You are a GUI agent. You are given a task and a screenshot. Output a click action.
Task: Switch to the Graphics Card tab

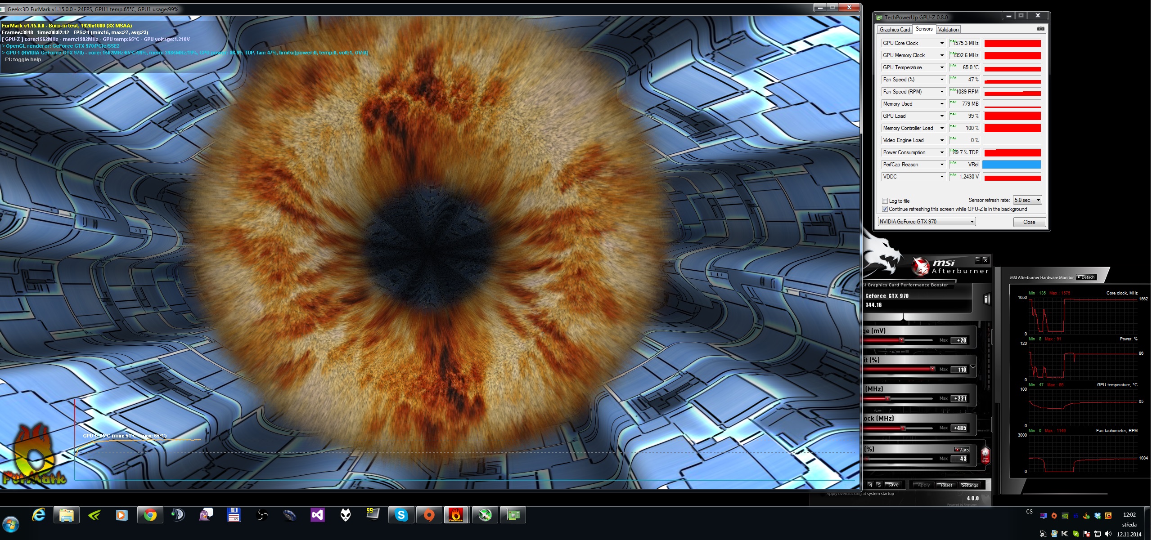pyautogui.click(x=895, y=30)
